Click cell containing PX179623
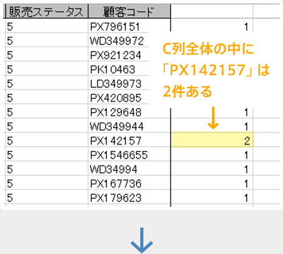 click(130, 197)
